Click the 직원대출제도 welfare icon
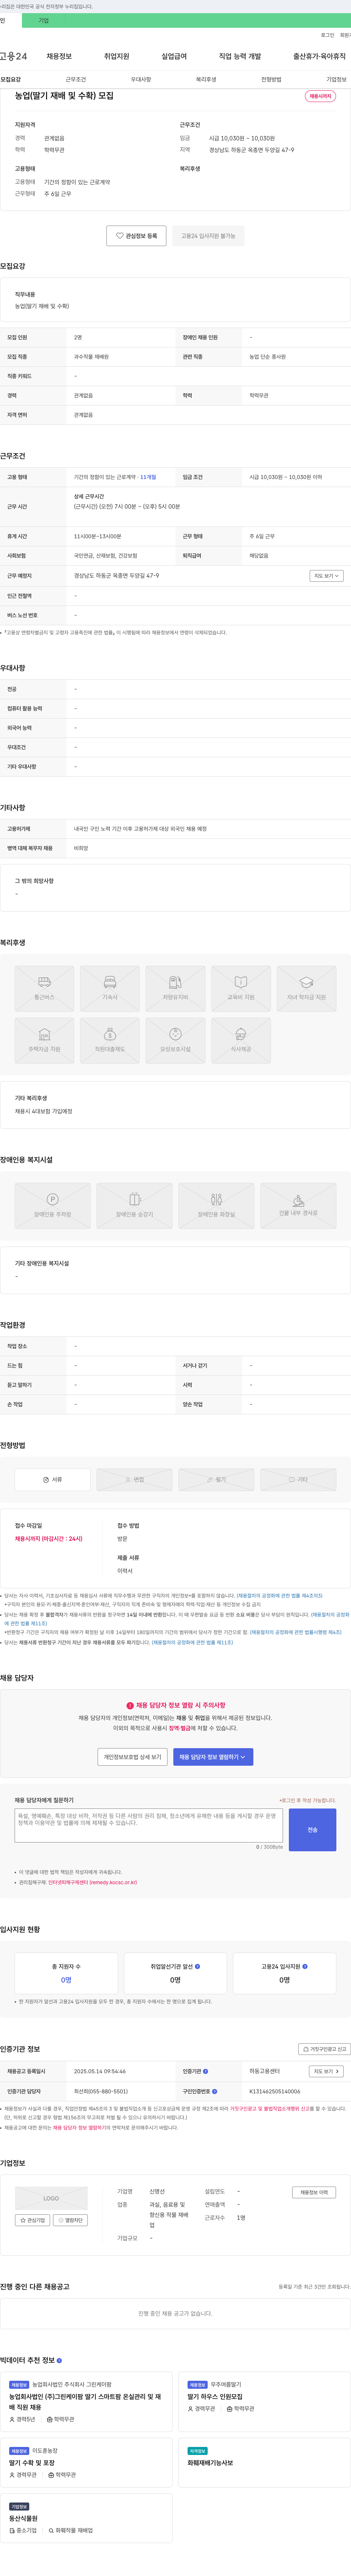The image size is (351, 2576). point(110,1041)
